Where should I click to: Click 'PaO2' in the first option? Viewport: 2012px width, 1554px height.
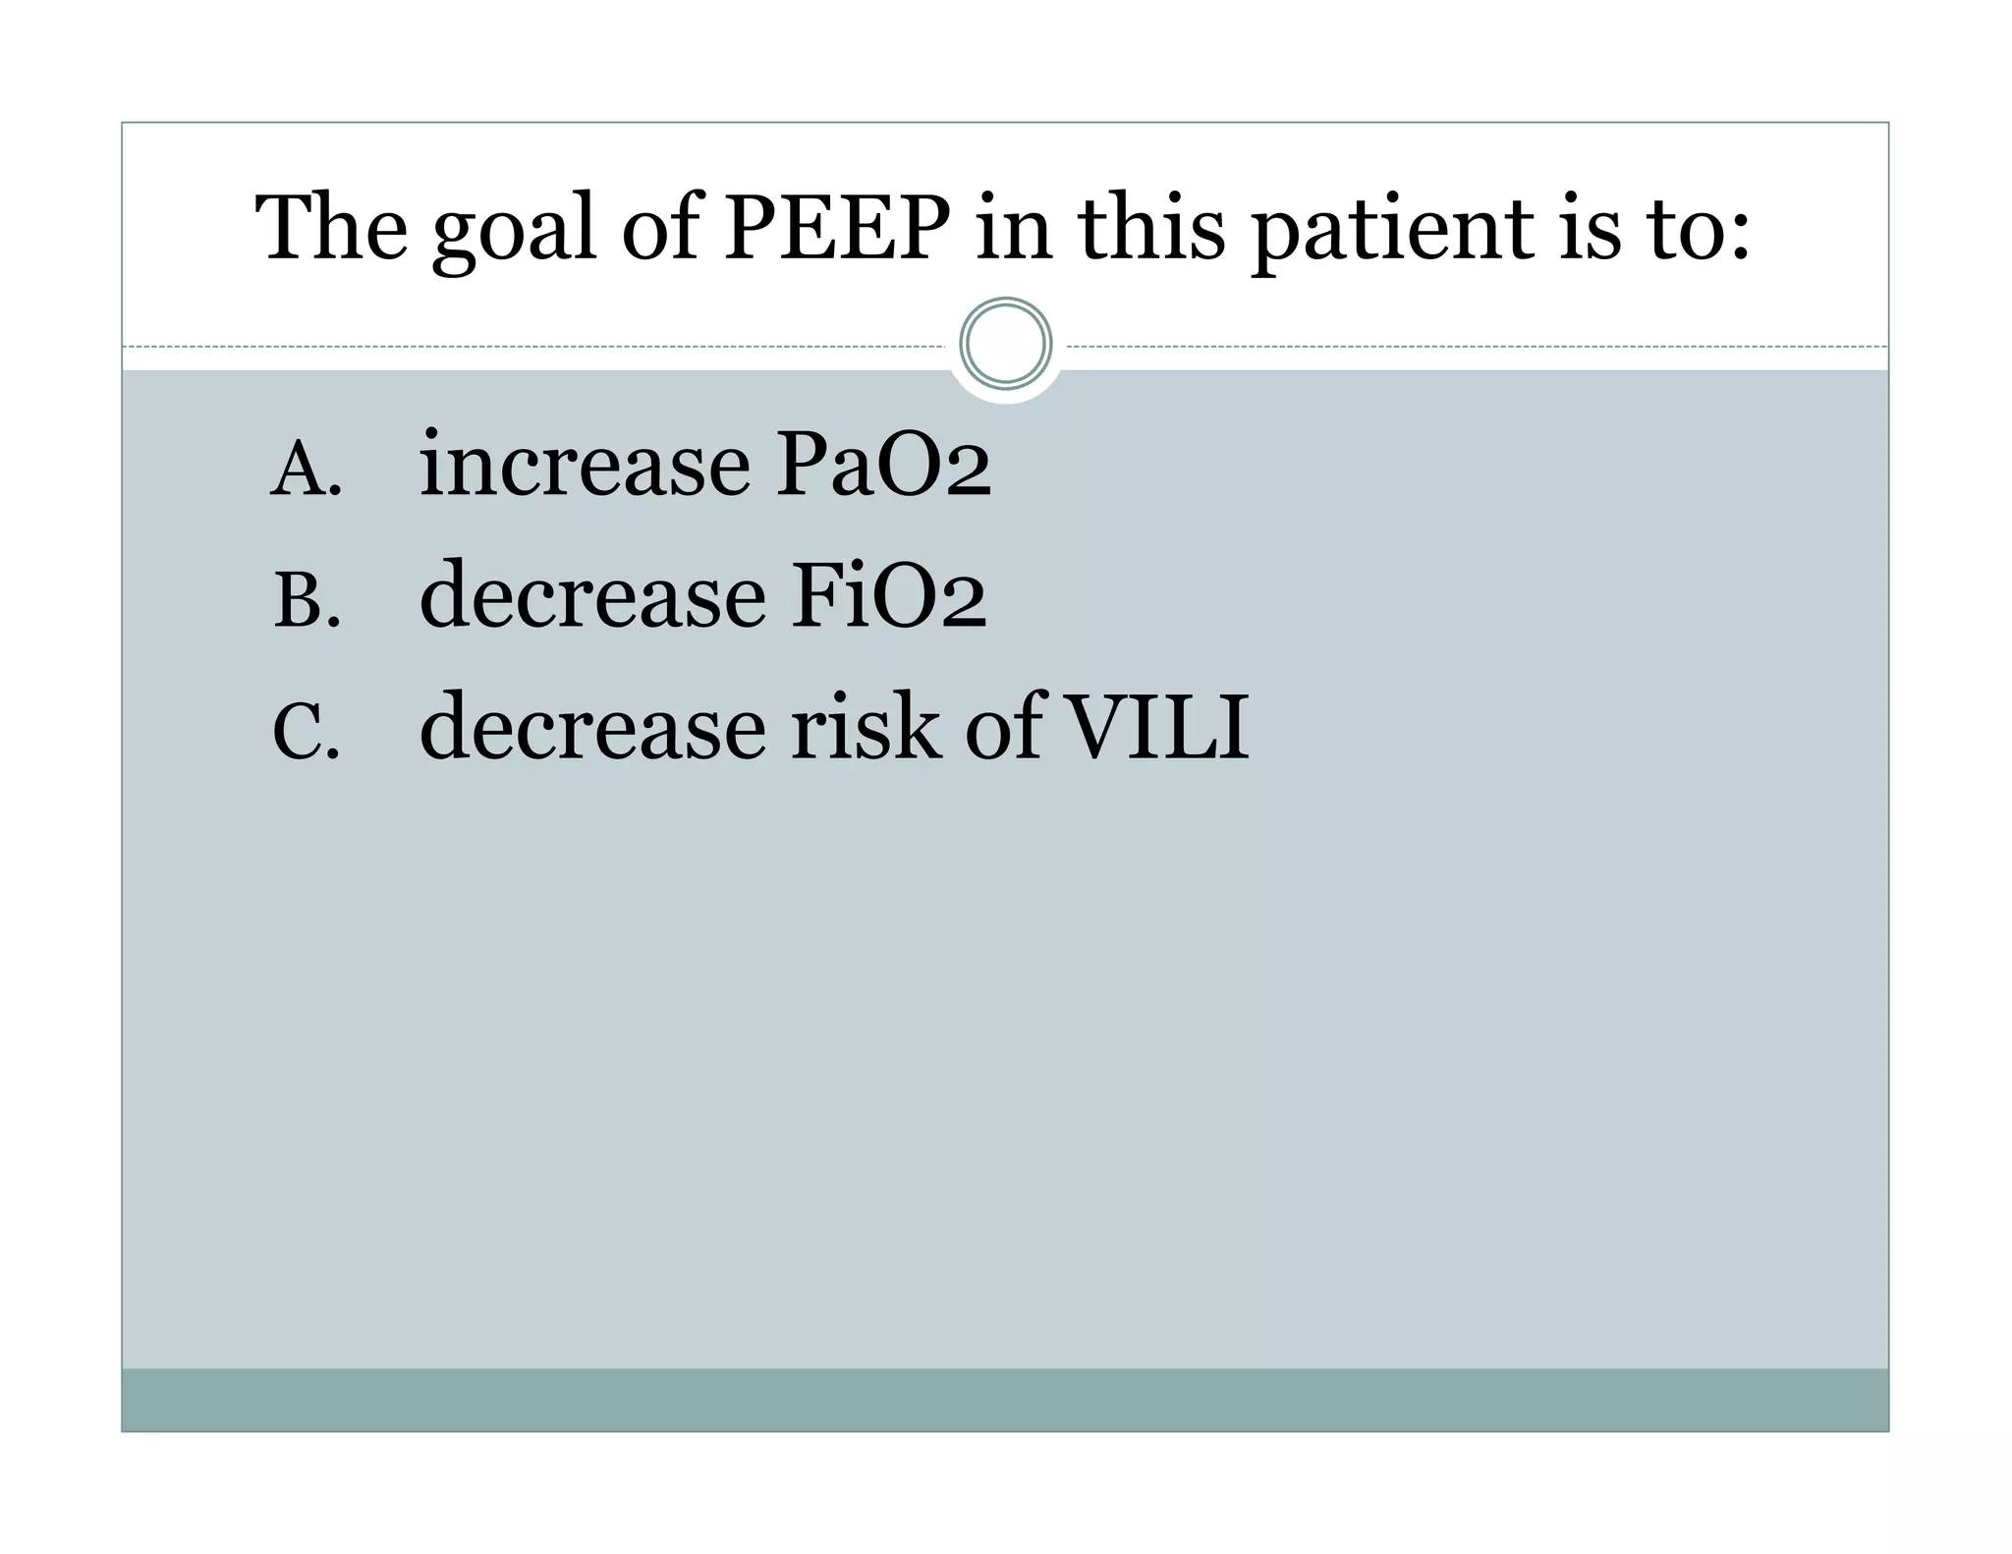point(883,466)
